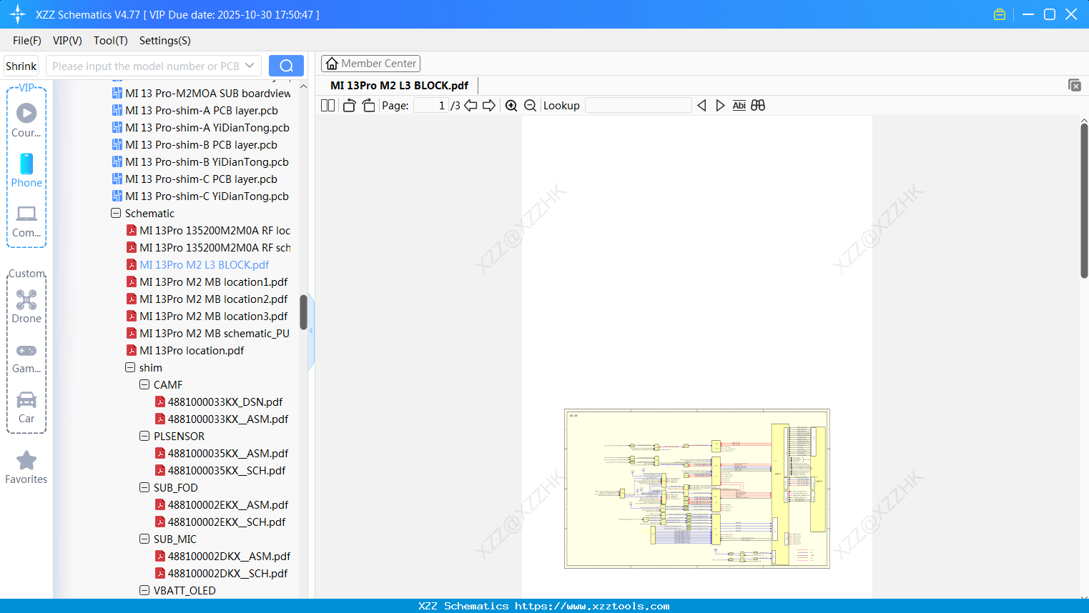Select the Phone category in sidebar

tap(26, 170)
